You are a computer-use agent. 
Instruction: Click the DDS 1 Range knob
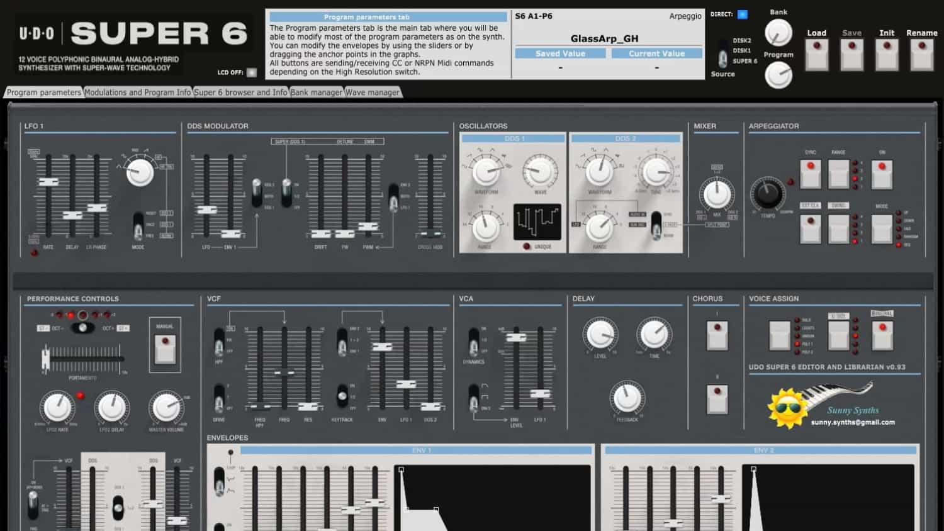(x=485, y=226)
